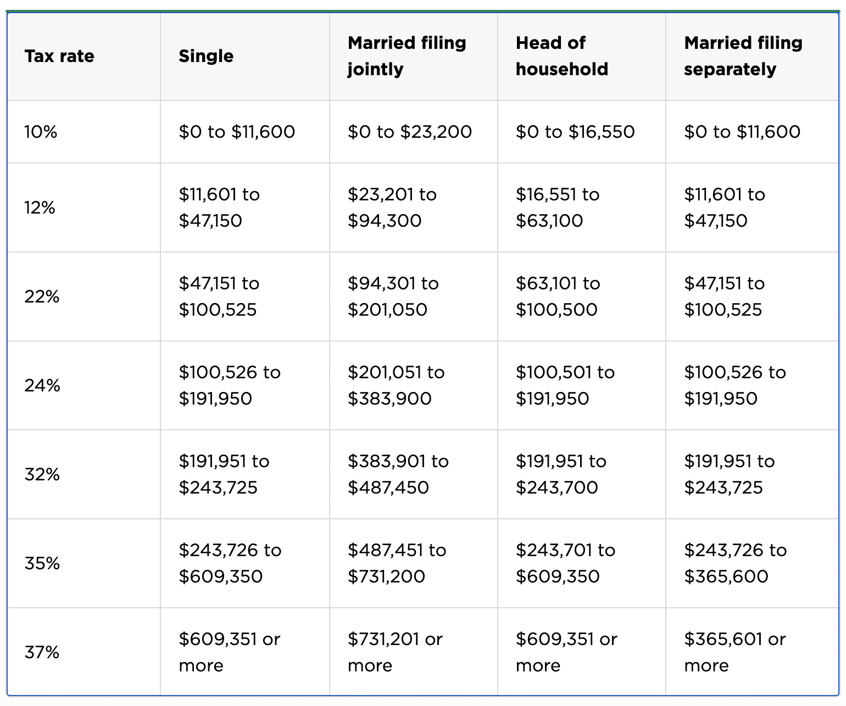Click the "$731,201 or more" cell
846x706 pixels.
[395, 652]
